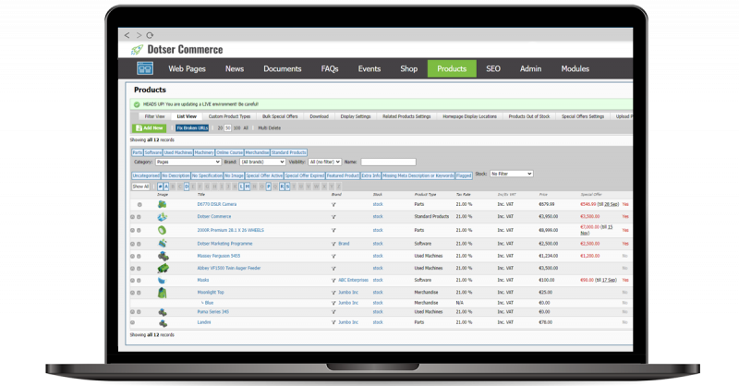Filter titles by letter M
The height and width of the screenshot is (386, 739).
[x=248, y=187]
